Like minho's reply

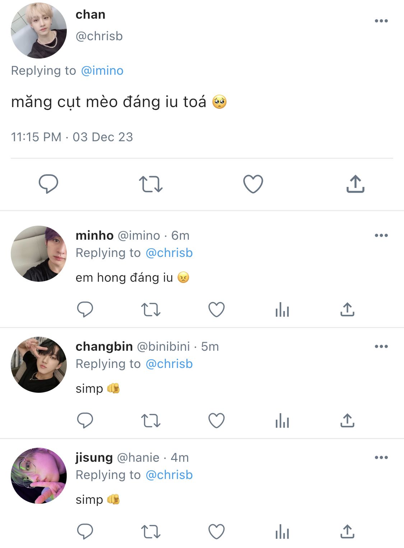[x=217, y=309]
